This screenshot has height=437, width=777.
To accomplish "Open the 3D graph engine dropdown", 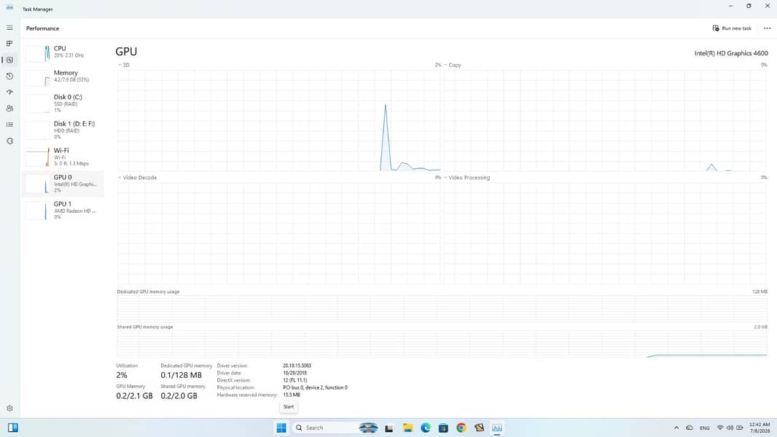I will point(124,65).
